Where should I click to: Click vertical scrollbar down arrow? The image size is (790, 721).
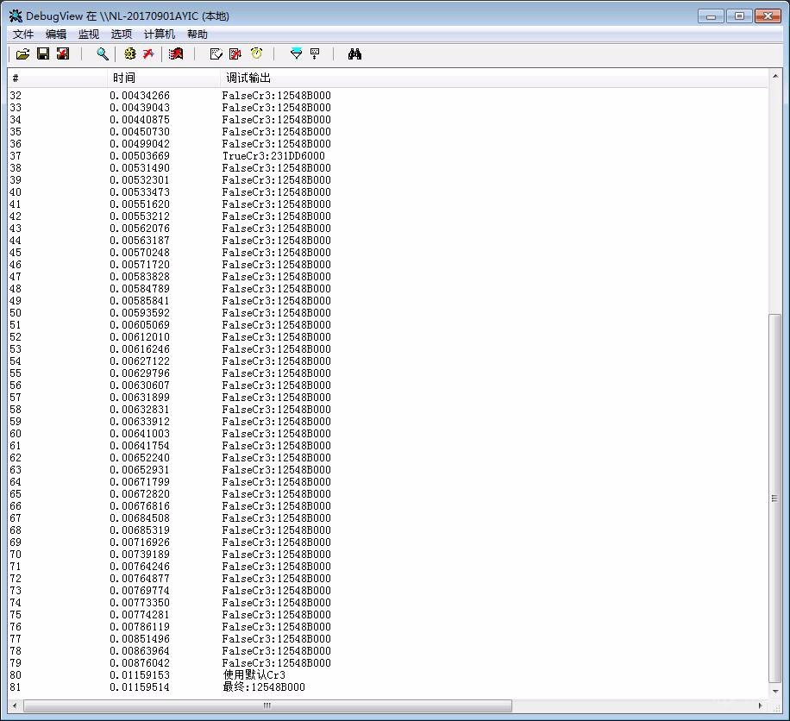pos(775,692)
